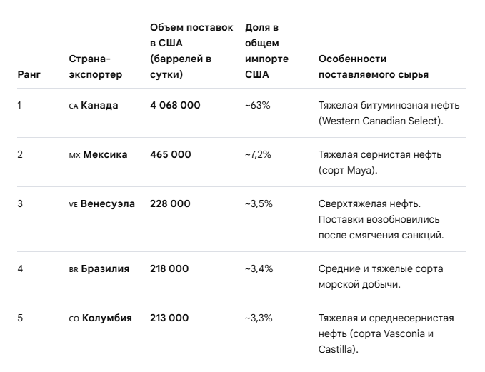The height and width of the screenshot is (372, 485).
Task: Click the VE flag code beside Венесуэла
Action: pos(73,205)
